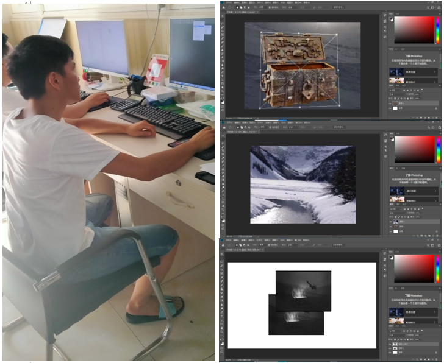This screenshot has width=444, height=363.
Task: Select the Zoom tool in the white canvas window
Action: 223,333
